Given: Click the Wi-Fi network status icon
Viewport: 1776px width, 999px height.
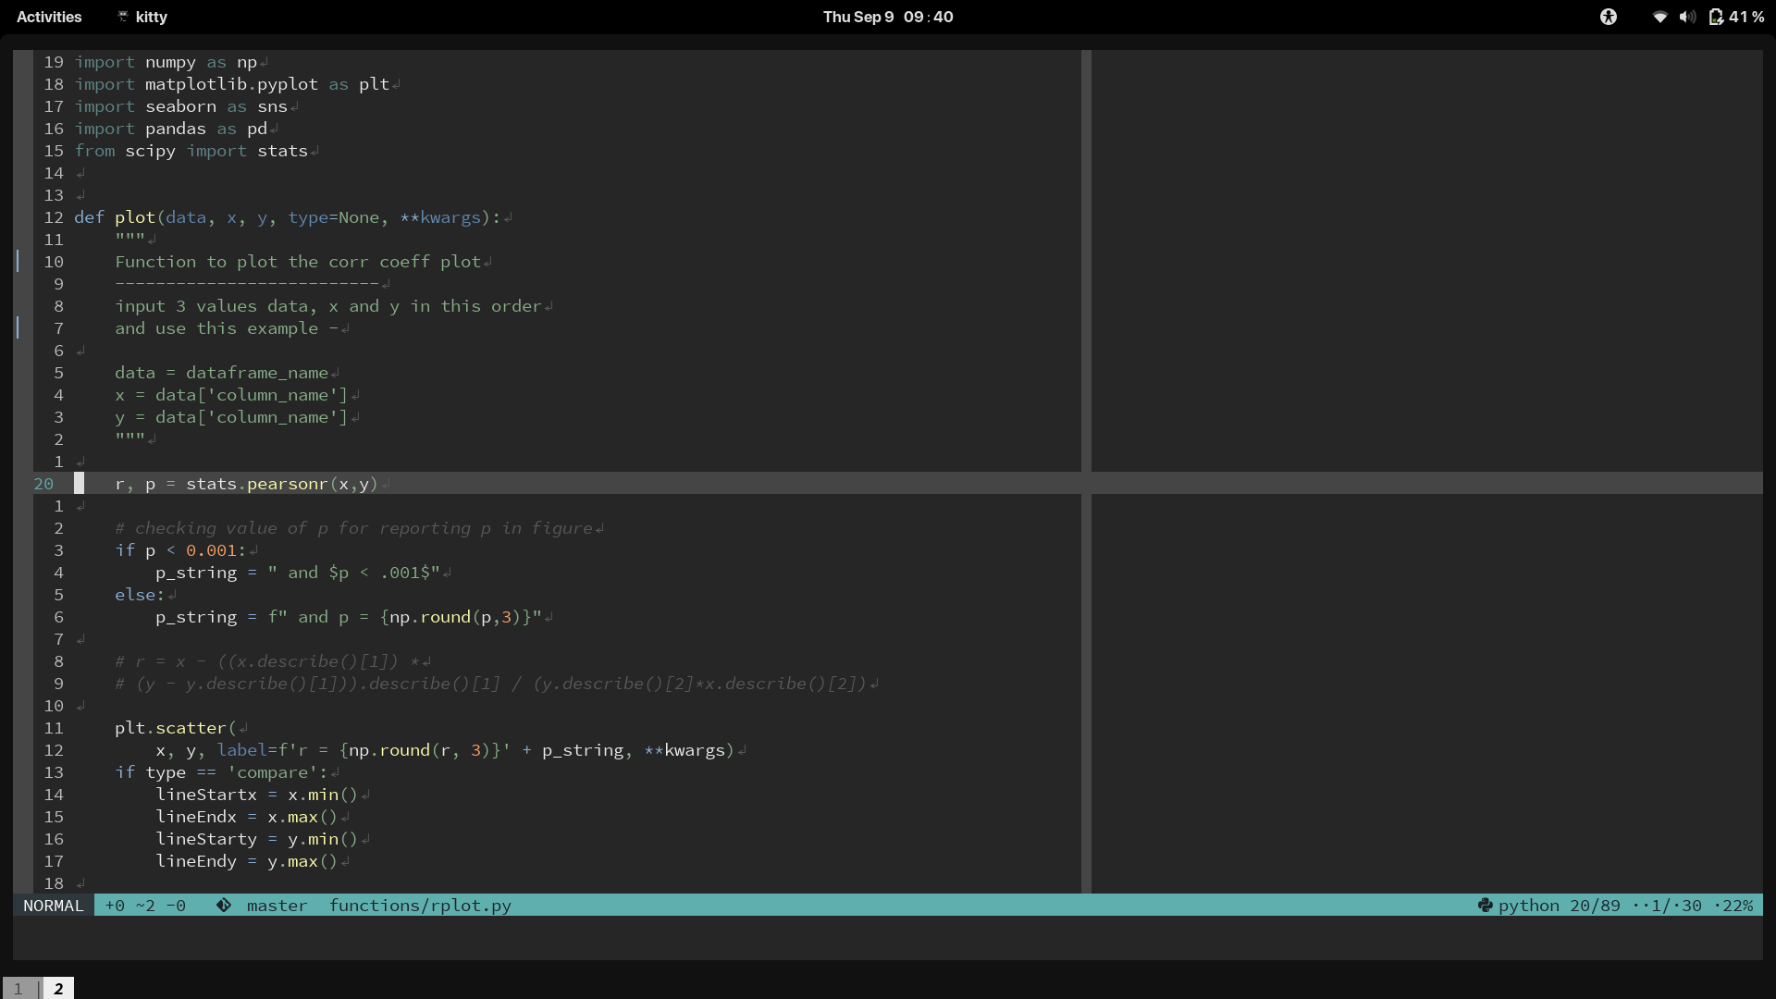Looking at the screenshot, I should (x=1659, y=17).
